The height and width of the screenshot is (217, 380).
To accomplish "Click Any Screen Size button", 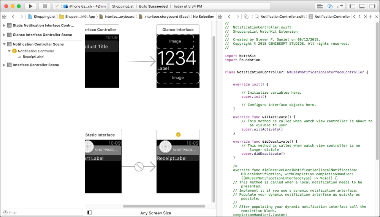I will [x=155, y=213].
